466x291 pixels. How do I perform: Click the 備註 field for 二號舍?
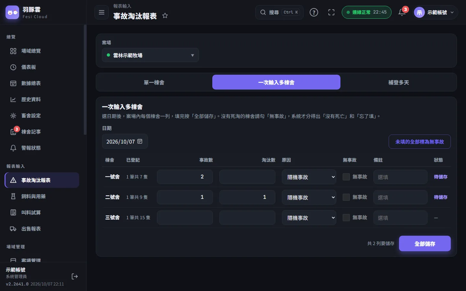[x=400, y=197]
